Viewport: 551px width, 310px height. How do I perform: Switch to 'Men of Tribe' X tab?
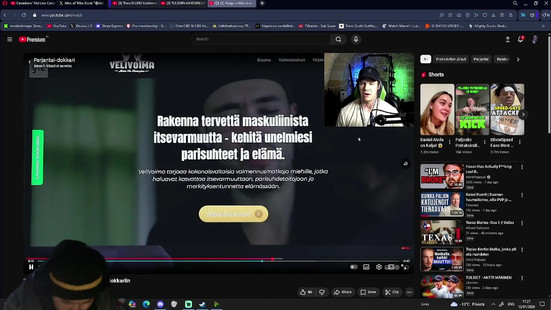pos(82,3)
